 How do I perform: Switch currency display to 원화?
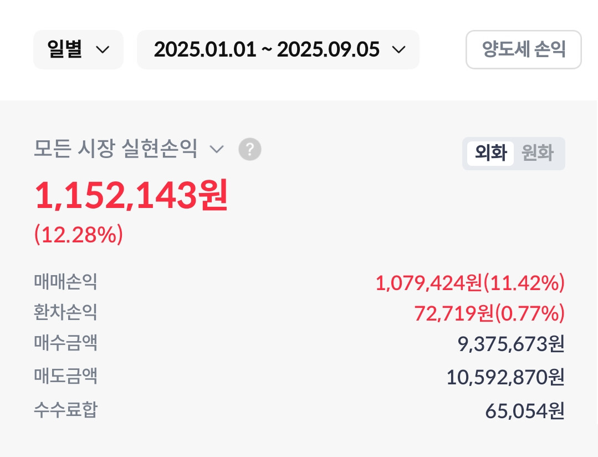pos(538,153)
